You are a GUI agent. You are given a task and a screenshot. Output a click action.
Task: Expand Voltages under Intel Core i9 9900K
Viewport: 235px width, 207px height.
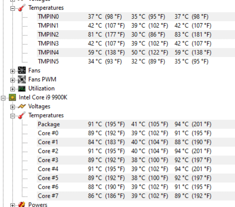13,107
